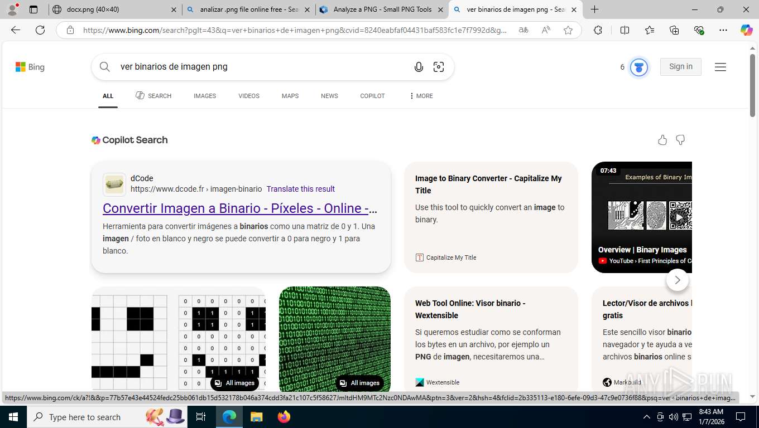Open the VIDEOS results tab
The image size is (759, 428).
pyautogui.click(x=249, y=96)
